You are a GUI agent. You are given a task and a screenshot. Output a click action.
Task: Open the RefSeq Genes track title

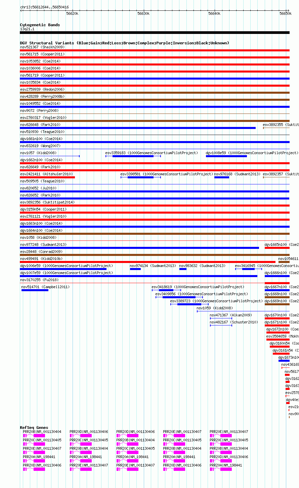click(34, 428)
